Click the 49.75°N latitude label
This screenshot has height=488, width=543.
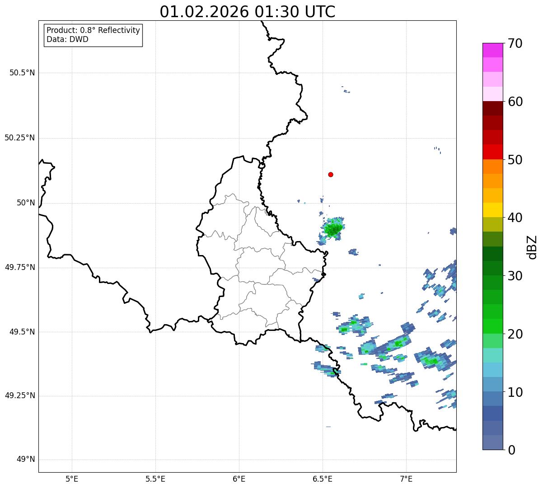[x=20, y=267]
